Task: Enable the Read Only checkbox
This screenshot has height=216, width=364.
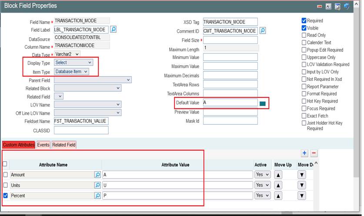Action: pyautogui.click(x=304, y=35)
